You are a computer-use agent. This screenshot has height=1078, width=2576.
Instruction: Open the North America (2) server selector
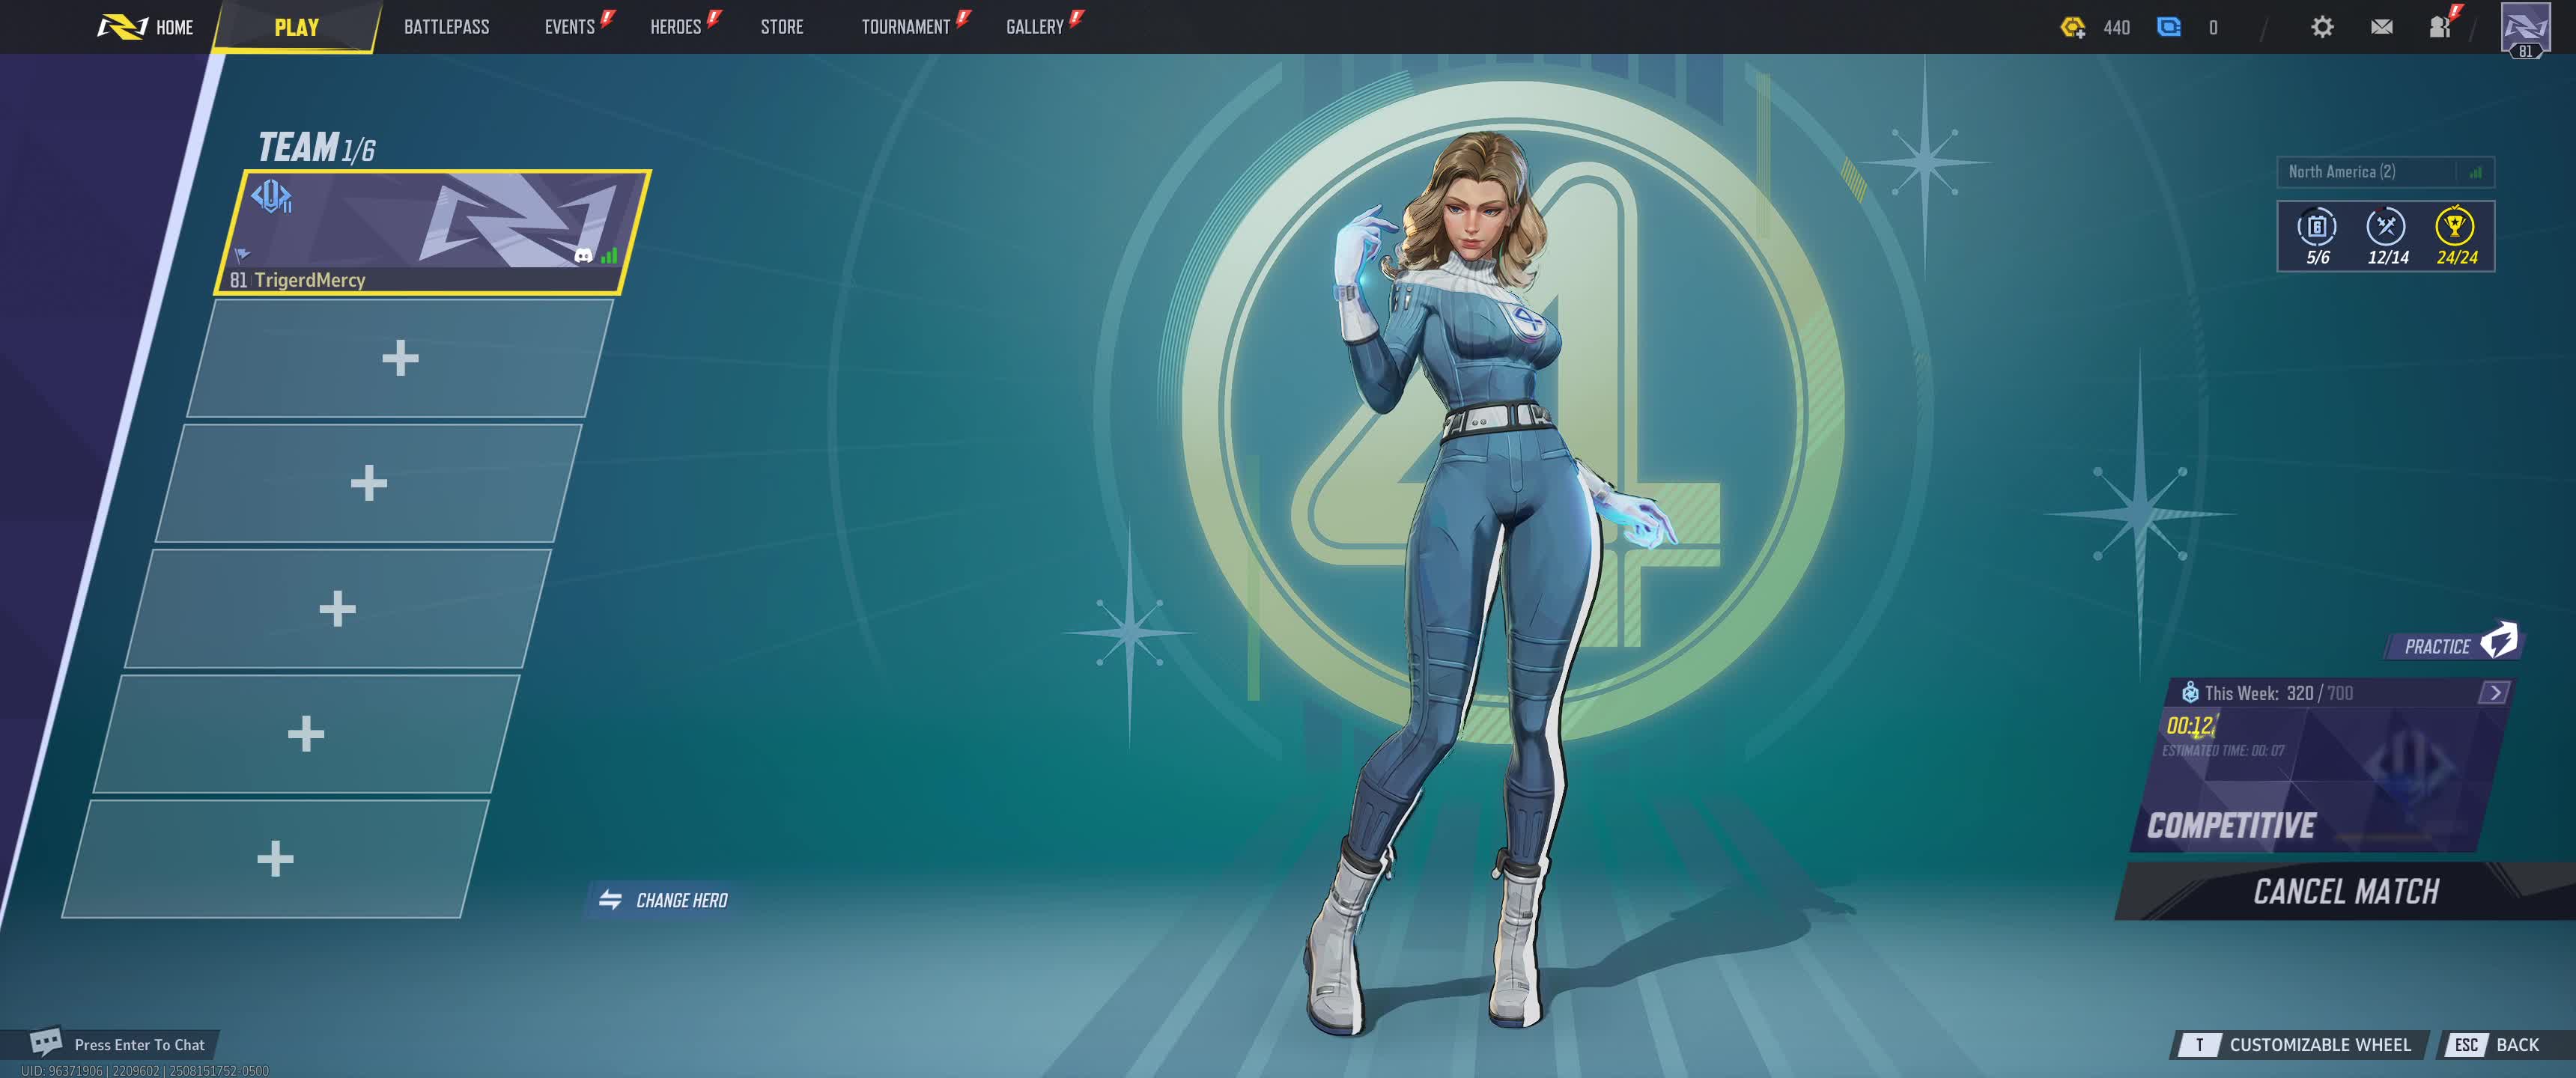click(2385, 172)
